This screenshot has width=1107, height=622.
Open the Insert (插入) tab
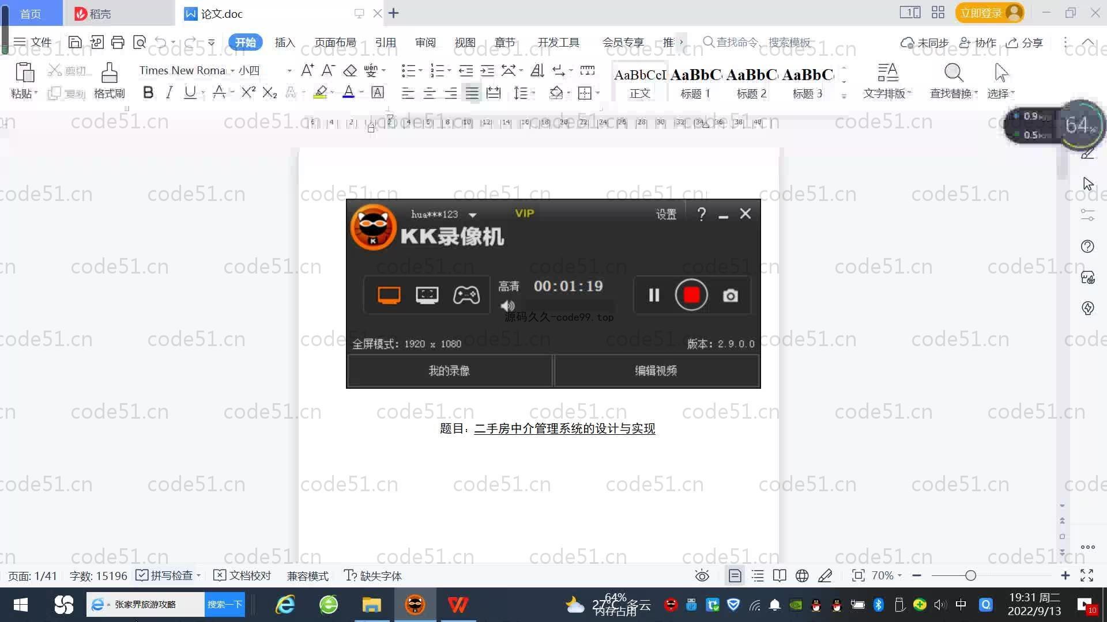click(285, 43)
